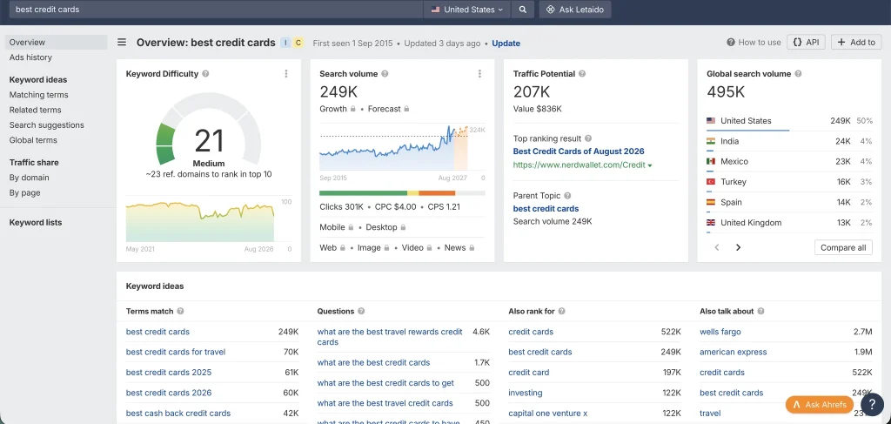Select Global terms in sidebar
Viewport: 891px width, 424px height.
pos(33,140)
